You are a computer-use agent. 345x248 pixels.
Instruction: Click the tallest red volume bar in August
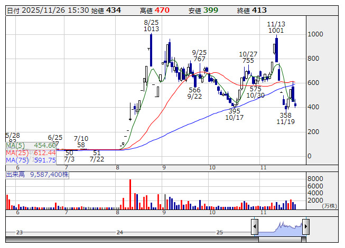tap(130, 194)
